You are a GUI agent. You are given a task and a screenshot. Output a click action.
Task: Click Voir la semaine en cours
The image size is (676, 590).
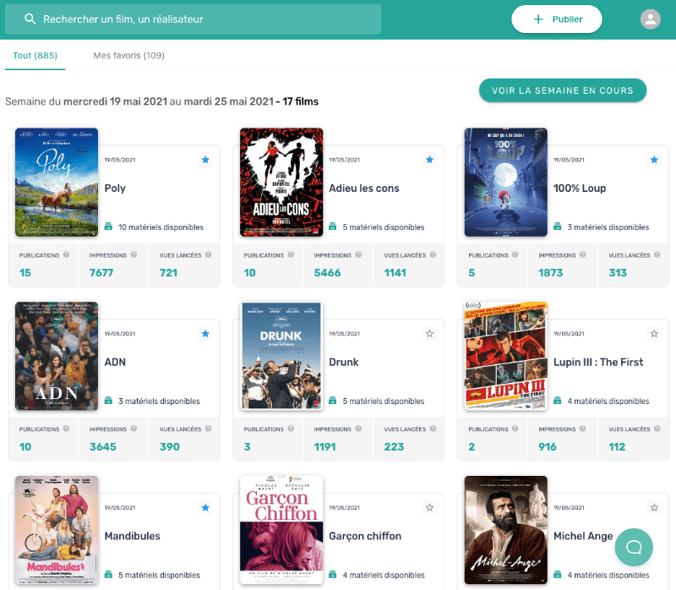563,90
